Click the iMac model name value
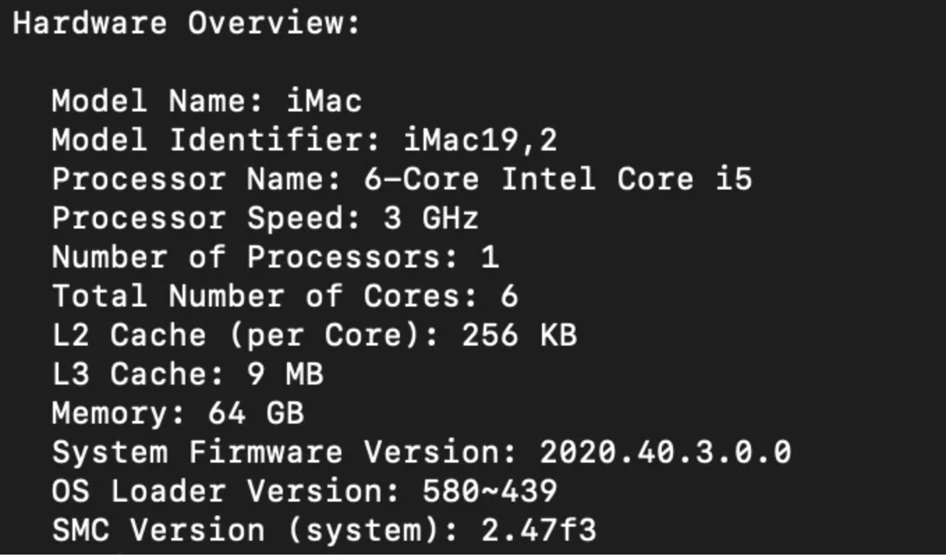This screenshot has width=946, height=556. [x=325, y=102]
